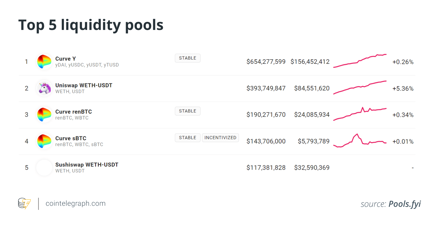View the Uniswap WETH-USDT trend sparkline
Screen dimensions: 439x228
pyautogui.click(x=360, y=87)
